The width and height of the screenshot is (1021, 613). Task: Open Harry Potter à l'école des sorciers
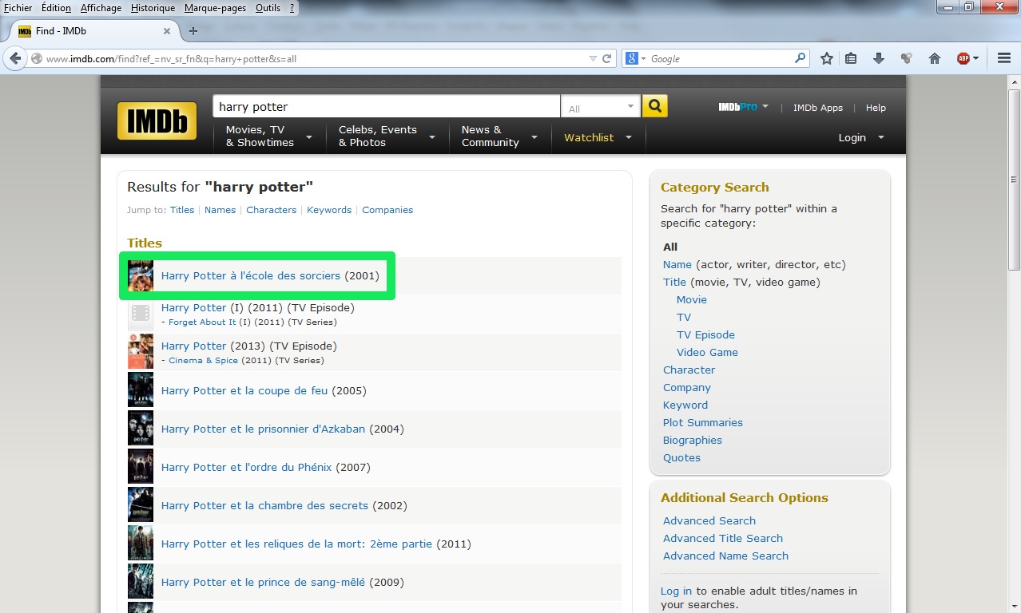pos(250,275)
